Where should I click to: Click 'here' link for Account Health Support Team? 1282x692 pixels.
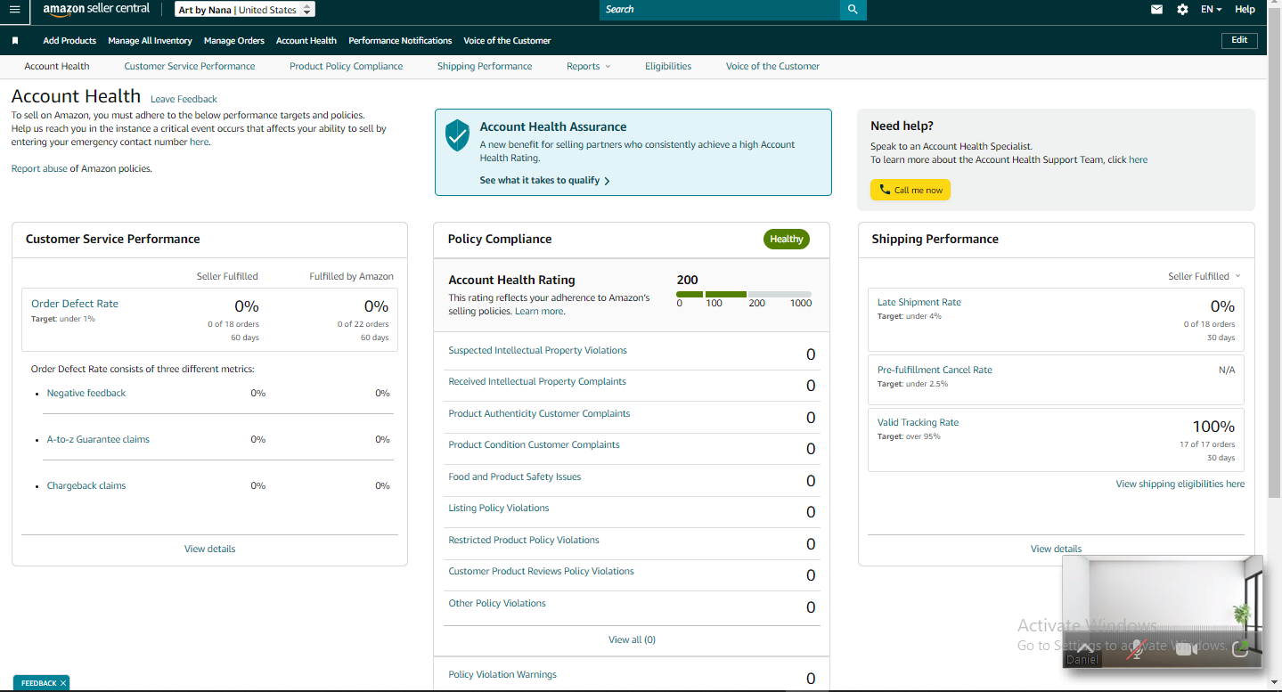click(1138, 160)
